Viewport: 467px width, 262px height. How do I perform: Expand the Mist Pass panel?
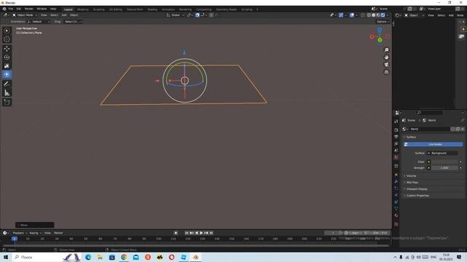pyautogui.click(x=433, y=183)
